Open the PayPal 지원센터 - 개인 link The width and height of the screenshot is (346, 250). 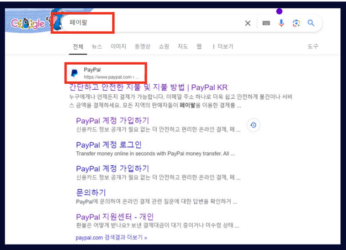coord(115,217)
